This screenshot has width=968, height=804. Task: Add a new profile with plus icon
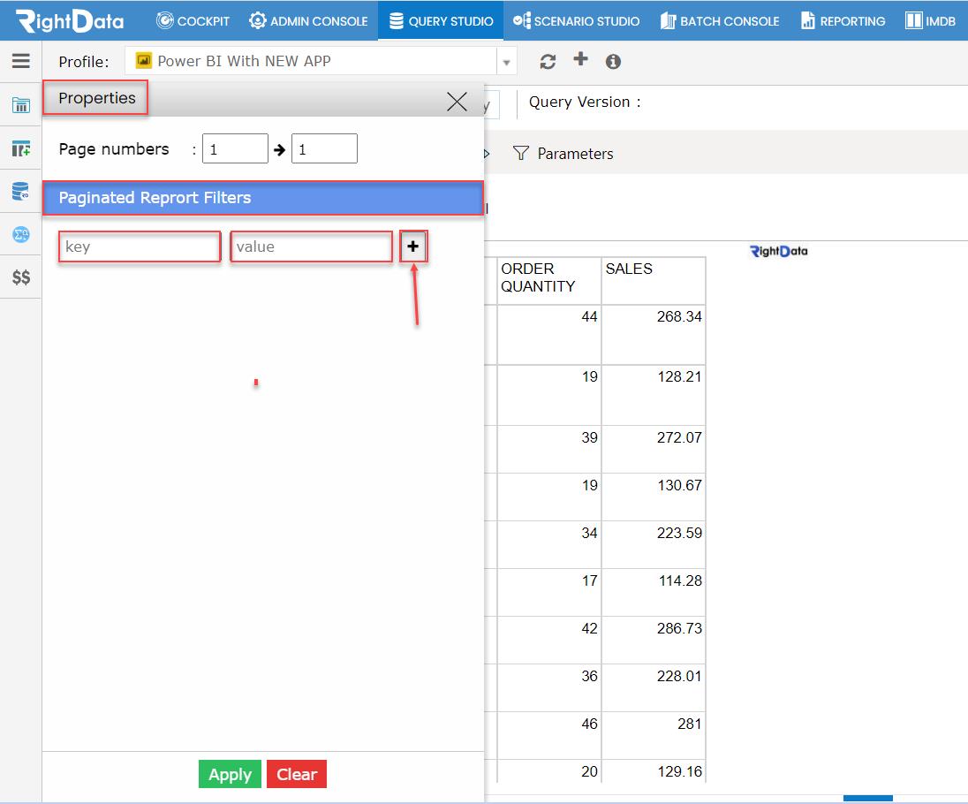point(580,59)
